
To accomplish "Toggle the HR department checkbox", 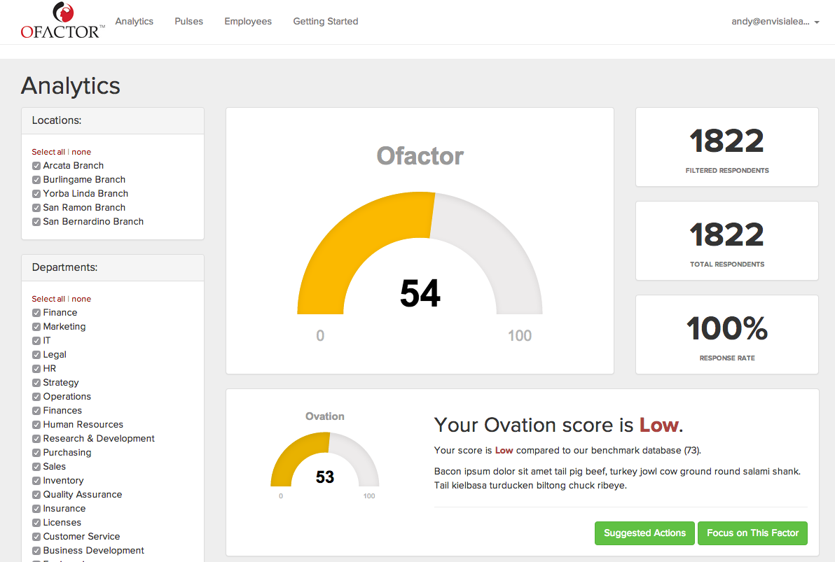I will coord(36,368).
